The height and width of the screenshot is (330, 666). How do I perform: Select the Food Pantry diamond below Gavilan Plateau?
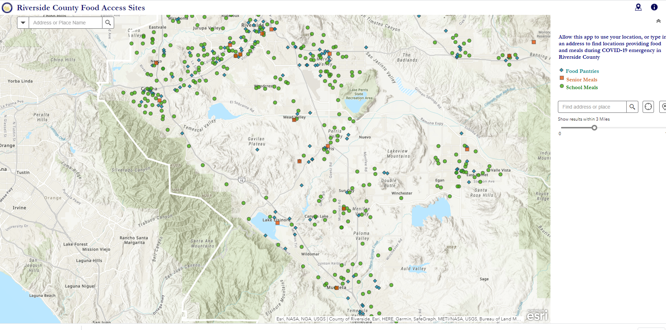click(257, 150)
